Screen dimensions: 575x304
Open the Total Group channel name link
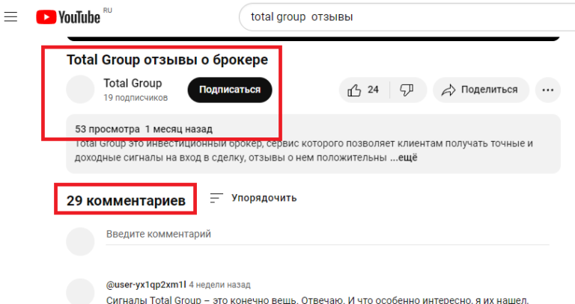pos(133,83)
